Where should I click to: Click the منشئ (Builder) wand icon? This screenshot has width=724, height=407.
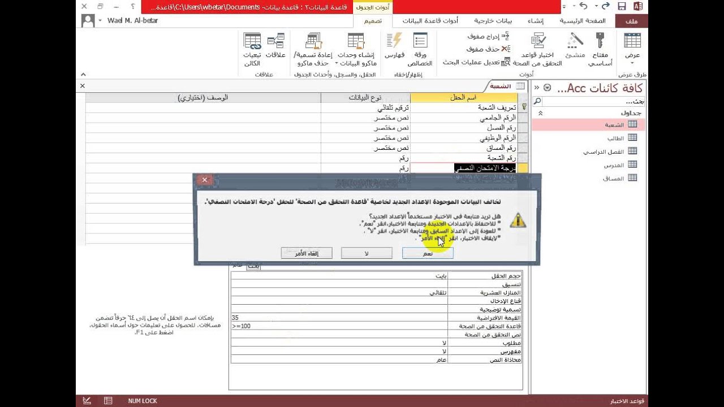[x=575, y=41]
